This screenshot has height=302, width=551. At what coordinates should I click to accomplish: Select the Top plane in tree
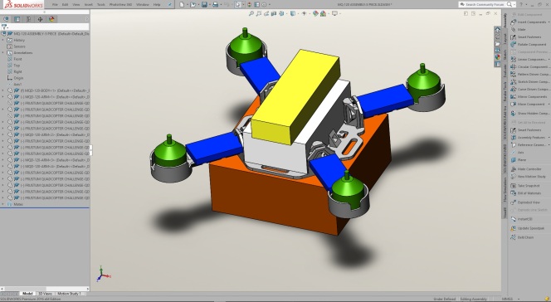coord(17,66)
